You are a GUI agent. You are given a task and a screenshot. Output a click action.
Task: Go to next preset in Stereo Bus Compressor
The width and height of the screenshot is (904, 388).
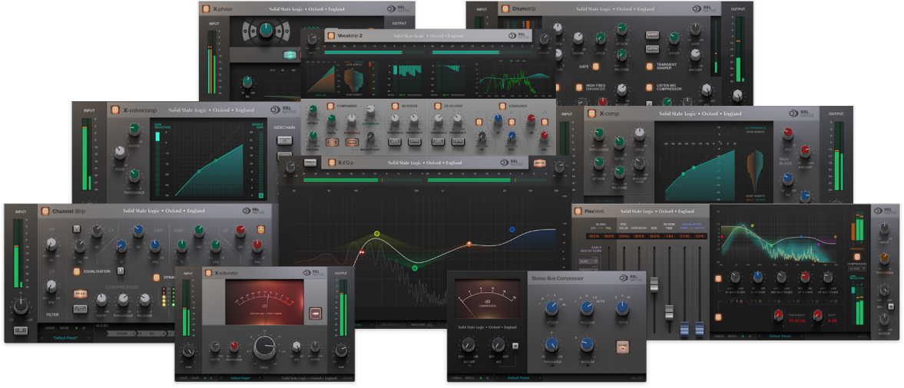click(x=540, y=377)
